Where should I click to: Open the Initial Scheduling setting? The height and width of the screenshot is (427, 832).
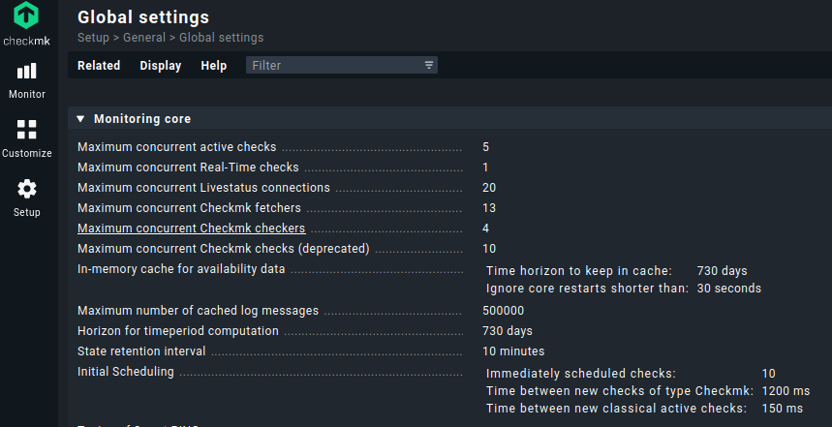pos(126,372)
